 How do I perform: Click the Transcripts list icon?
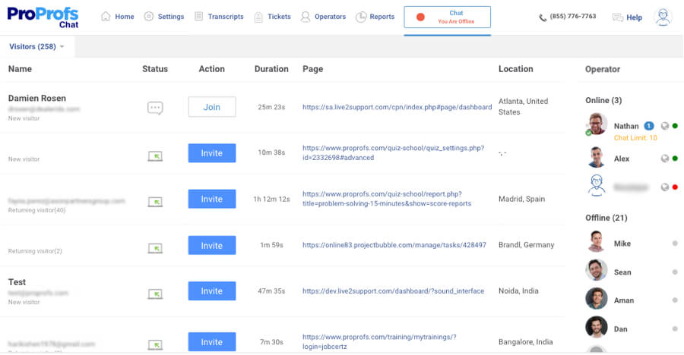pyautogui.click(x=198, y=17)
